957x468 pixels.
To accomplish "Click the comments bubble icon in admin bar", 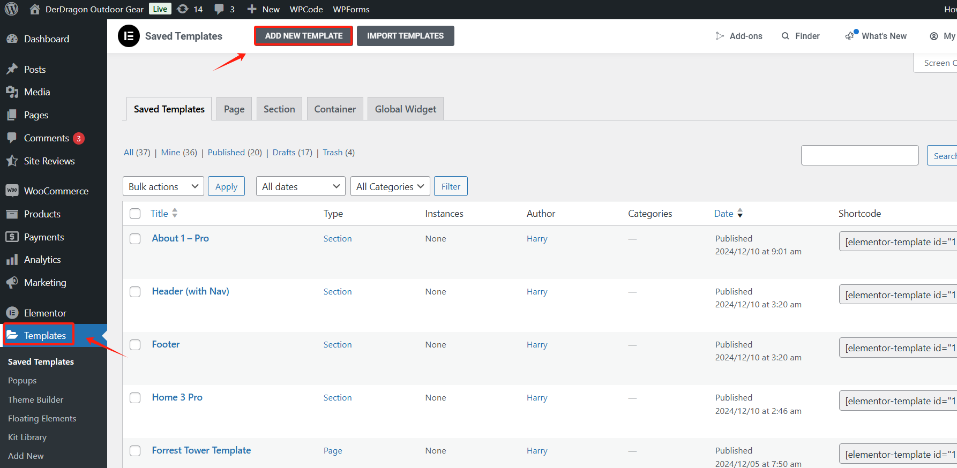I will [219, 9].
